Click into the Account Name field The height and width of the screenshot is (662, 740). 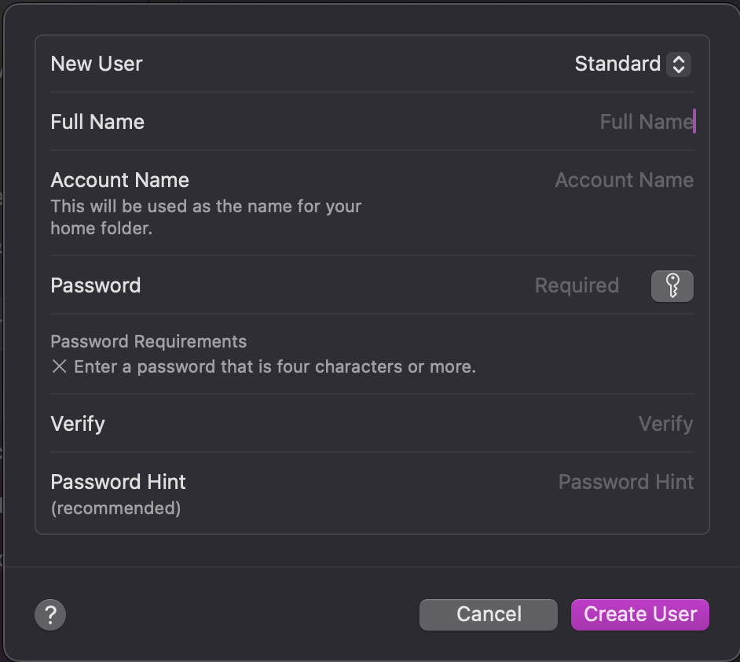click(624, 180)
